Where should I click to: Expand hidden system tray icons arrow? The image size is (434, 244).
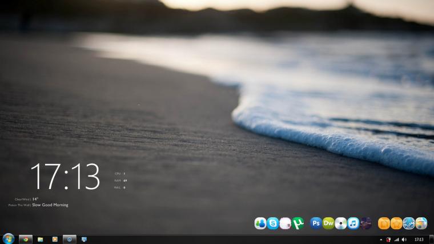[x=381, y=240]
